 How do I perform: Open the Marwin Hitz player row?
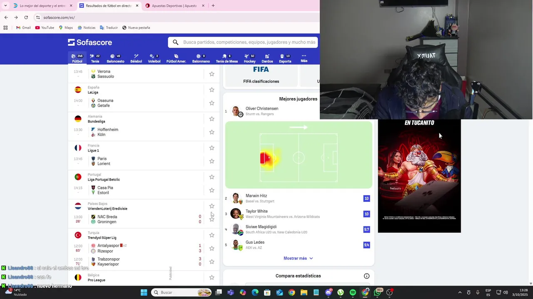point(298,199)
